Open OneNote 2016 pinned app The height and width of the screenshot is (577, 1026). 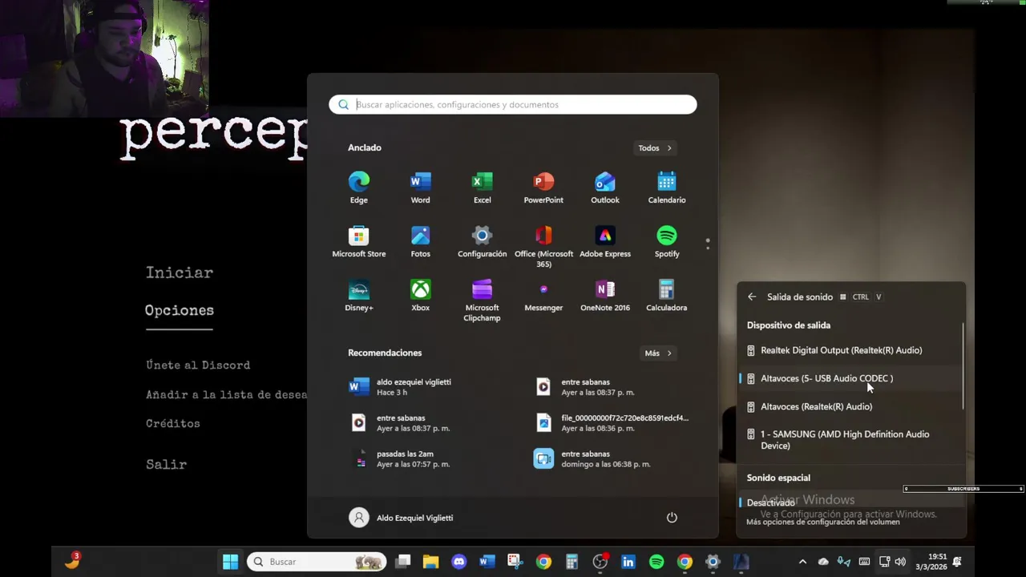(605, 295)
